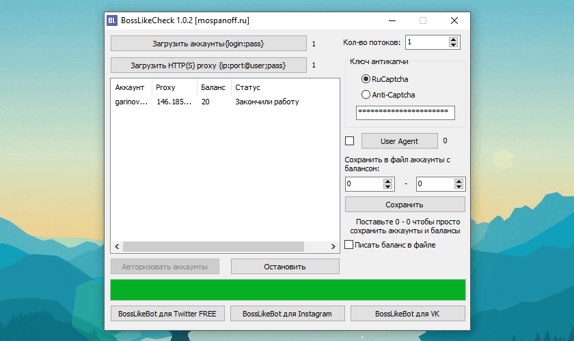This screenshot has height=341, width=574.
Task: Sort by the Баланс column header
Action: click(214, 87)
